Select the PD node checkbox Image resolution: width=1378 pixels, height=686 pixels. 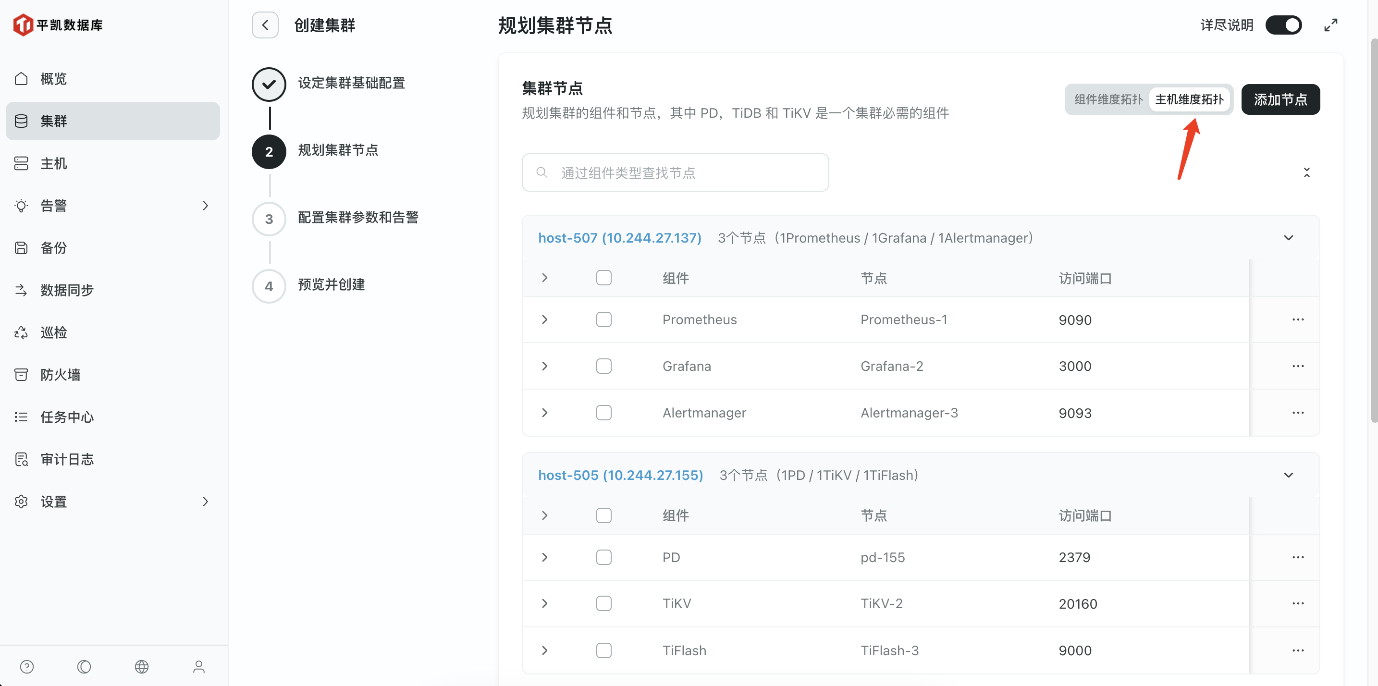coord(603,557)
